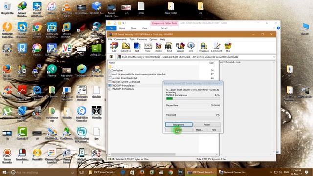Launch the WinRAR Wizard
The height and width of the screenshot is (176, 313).
tap(180, 47)
